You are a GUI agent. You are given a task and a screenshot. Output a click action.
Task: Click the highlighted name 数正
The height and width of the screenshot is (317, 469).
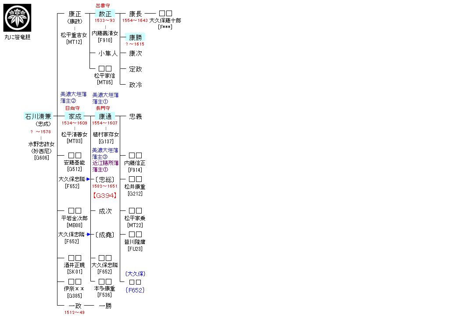[x=105, y=14]
